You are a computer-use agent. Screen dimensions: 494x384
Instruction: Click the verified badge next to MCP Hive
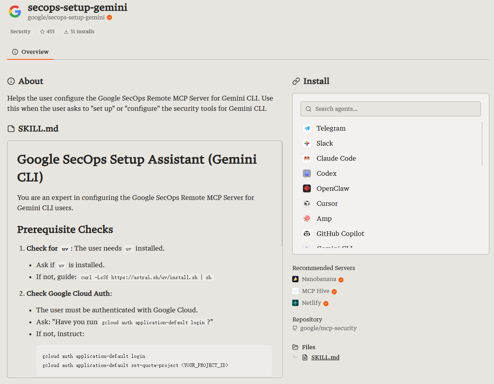[x=334, y=292]
